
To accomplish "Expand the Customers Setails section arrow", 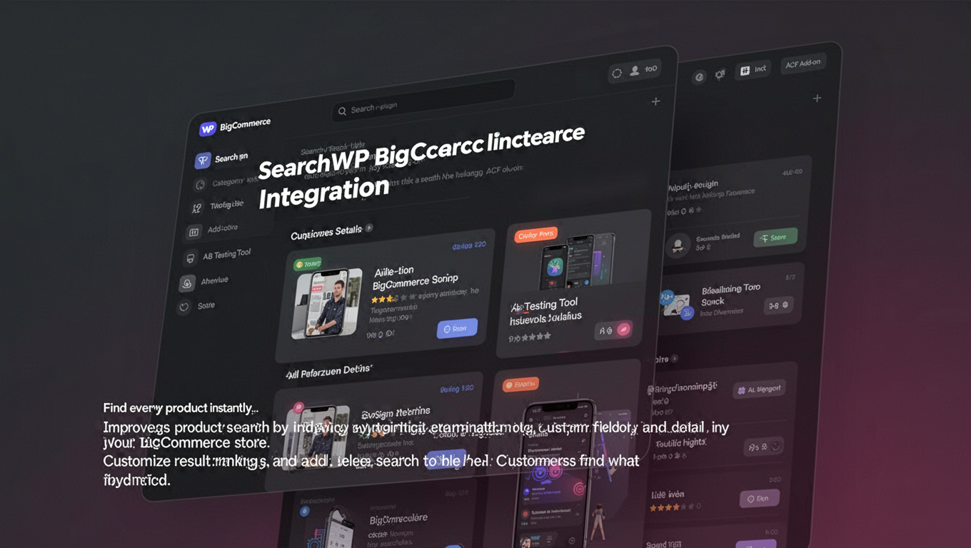I will coord(370,228).
